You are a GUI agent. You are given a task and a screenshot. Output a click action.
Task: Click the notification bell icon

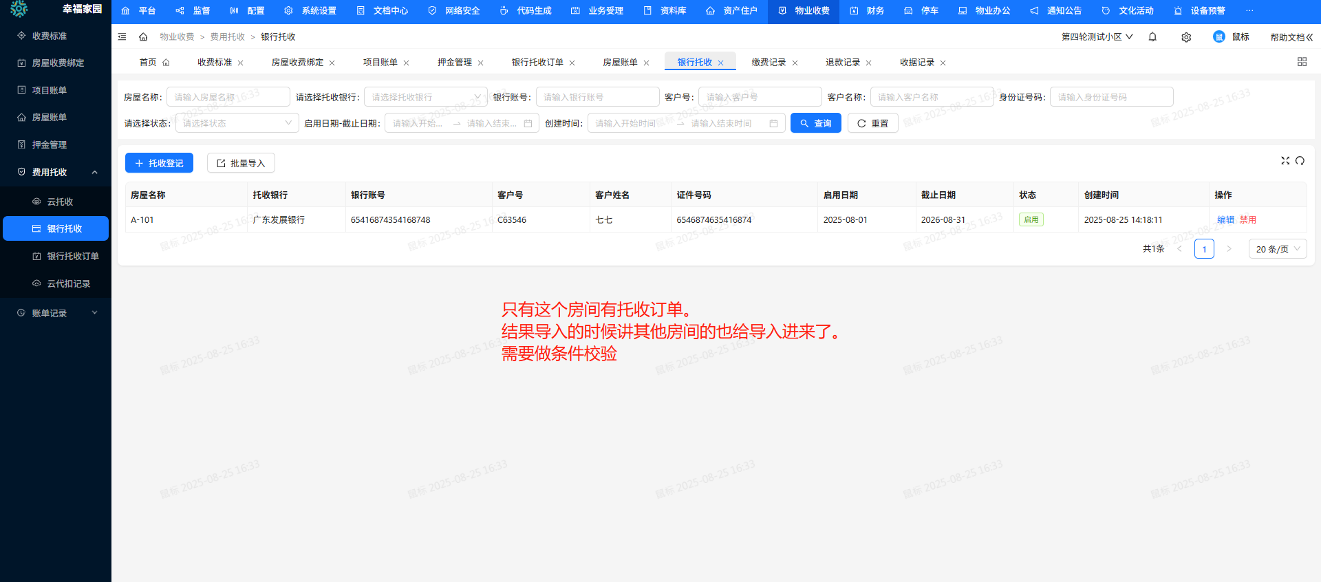pyautogui.click(x=1152, y=37)
